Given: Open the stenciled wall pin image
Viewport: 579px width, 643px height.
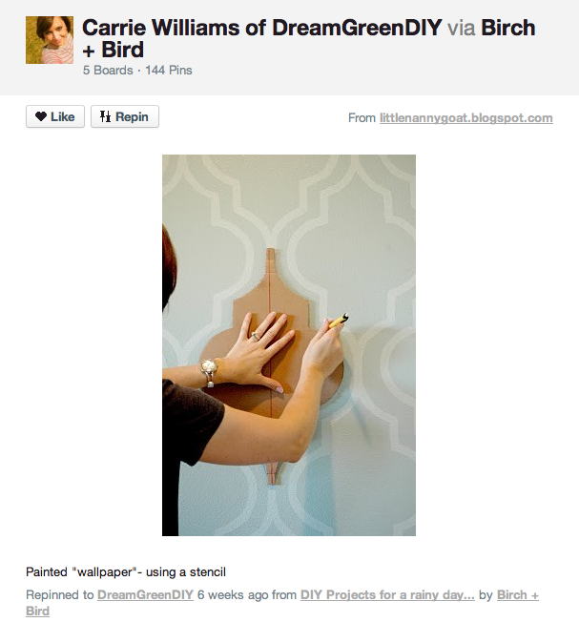Looking at the screenshot, I should coord(289,345).
